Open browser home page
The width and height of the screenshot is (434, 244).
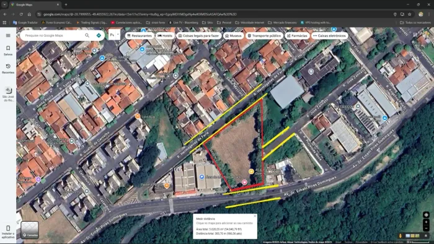click(x=29, y=14)
